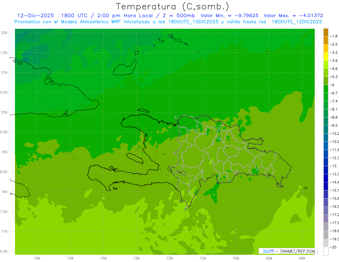The height and width of the screenshot is (262, 339).
Task: Click the '8.5N' latitude label
Action: 4,172
